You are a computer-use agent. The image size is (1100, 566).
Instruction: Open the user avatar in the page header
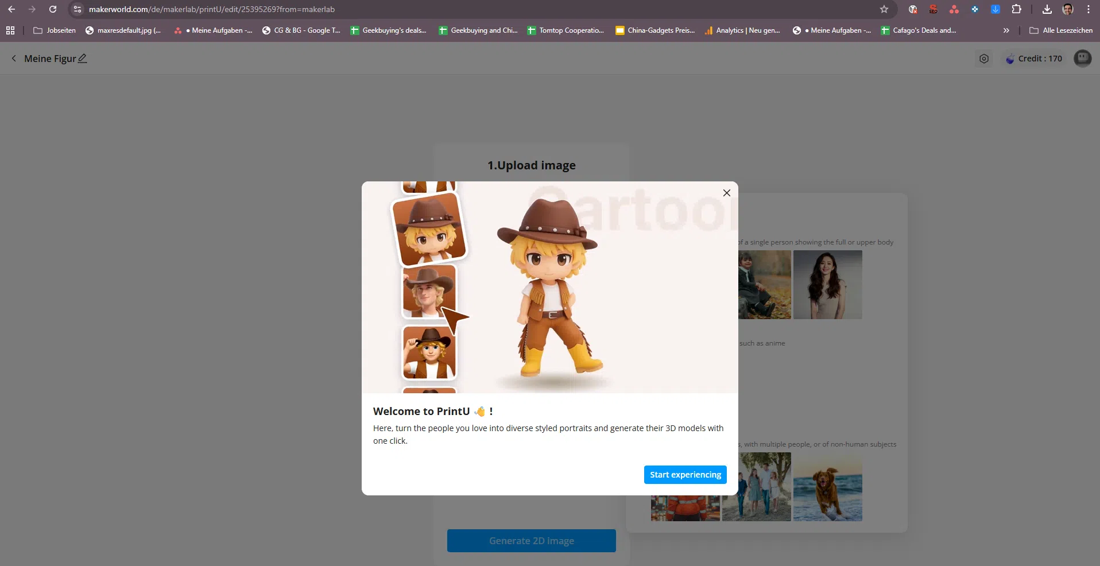point(1082,59)
